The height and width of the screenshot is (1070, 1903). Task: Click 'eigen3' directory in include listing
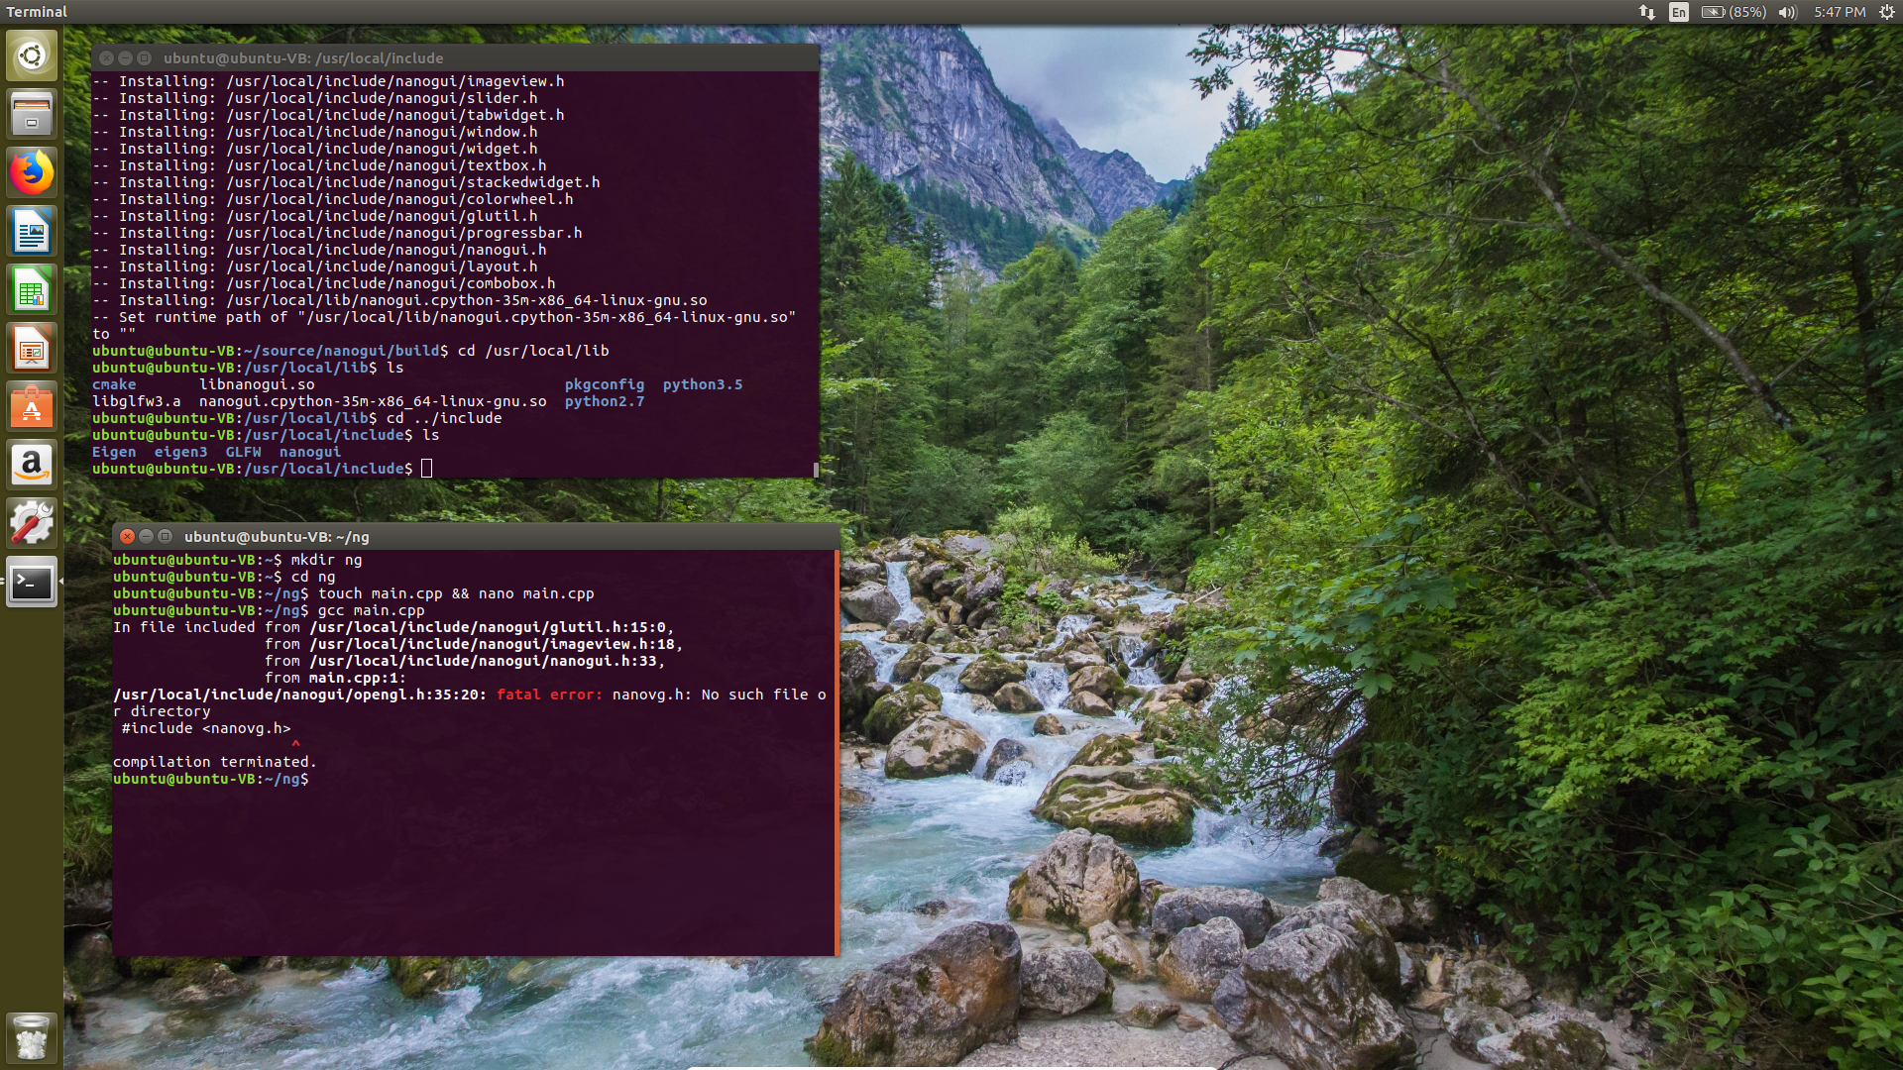[x=180, y=452]
